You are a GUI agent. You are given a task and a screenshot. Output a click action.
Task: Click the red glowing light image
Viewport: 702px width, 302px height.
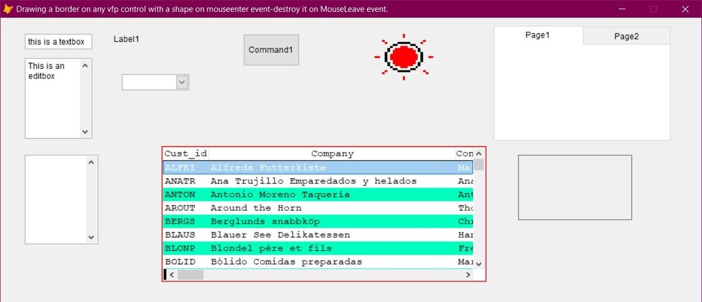(404, 57)
